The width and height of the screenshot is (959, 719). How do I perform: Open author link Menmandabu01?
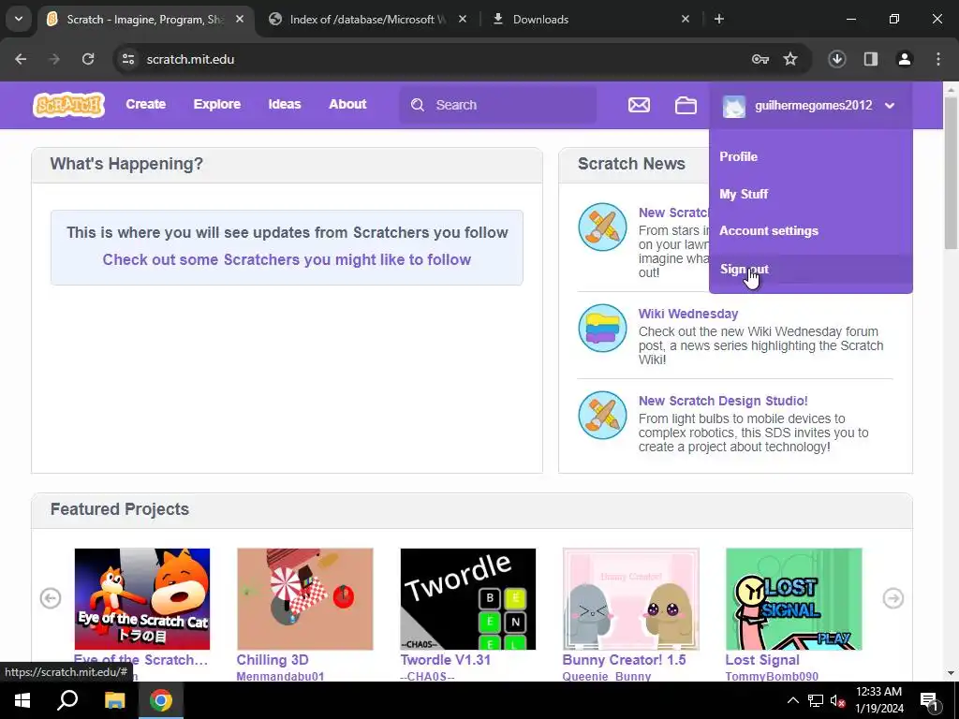[x=280, y=676]
